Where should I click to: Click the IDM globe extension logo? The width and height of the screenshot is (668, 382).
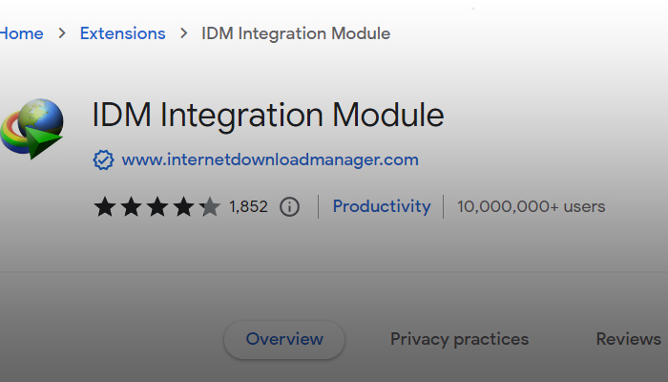click(31, 129)
